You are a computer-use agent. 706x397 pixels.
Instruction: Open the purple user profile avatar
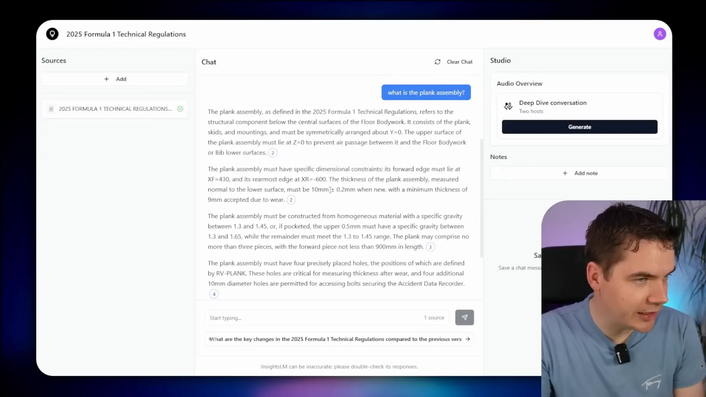[x=660, y=34]
